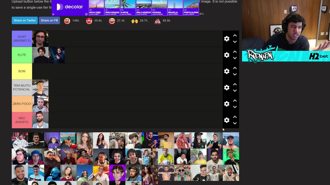Move TEM MUITO POTENCIAL row down
330x185 pixels.
235,90
